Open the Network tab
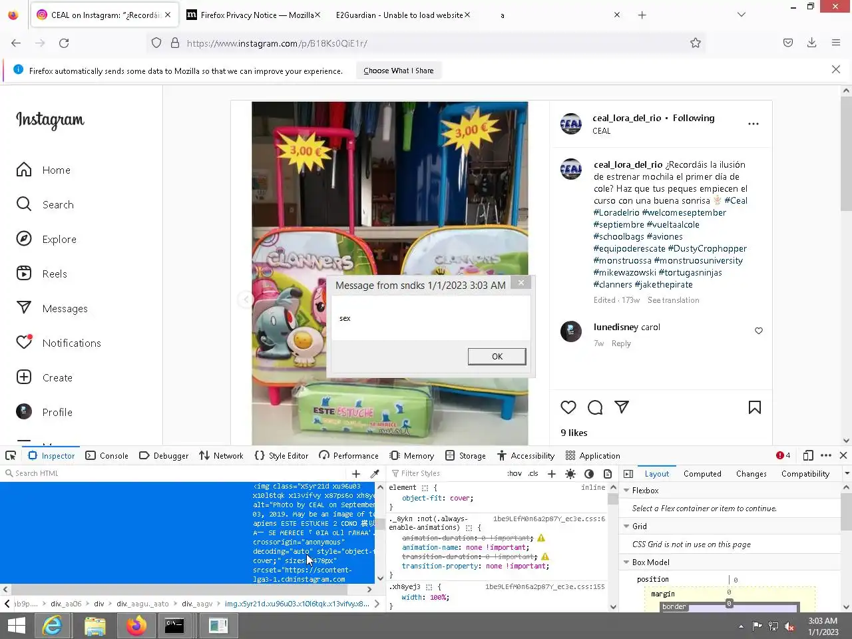The image size is (852, 639). [221, 456]
